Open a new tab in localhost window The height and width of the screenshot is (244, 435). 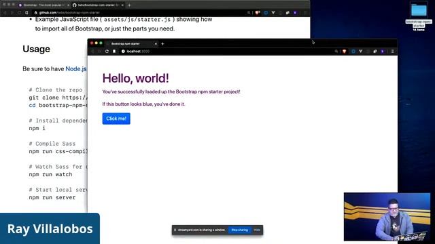163,43
